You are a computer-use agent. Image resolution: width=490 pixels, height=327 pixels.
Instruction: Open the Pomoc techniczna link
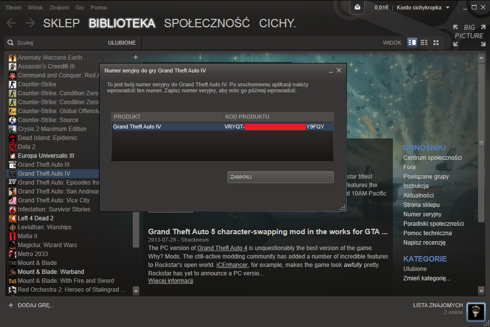click(x=427, y=233)
